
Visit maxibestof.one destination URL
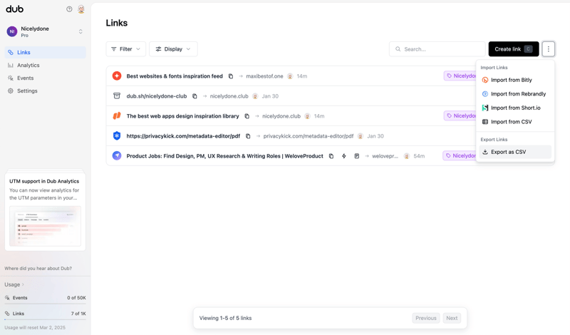tap(264, 76)
